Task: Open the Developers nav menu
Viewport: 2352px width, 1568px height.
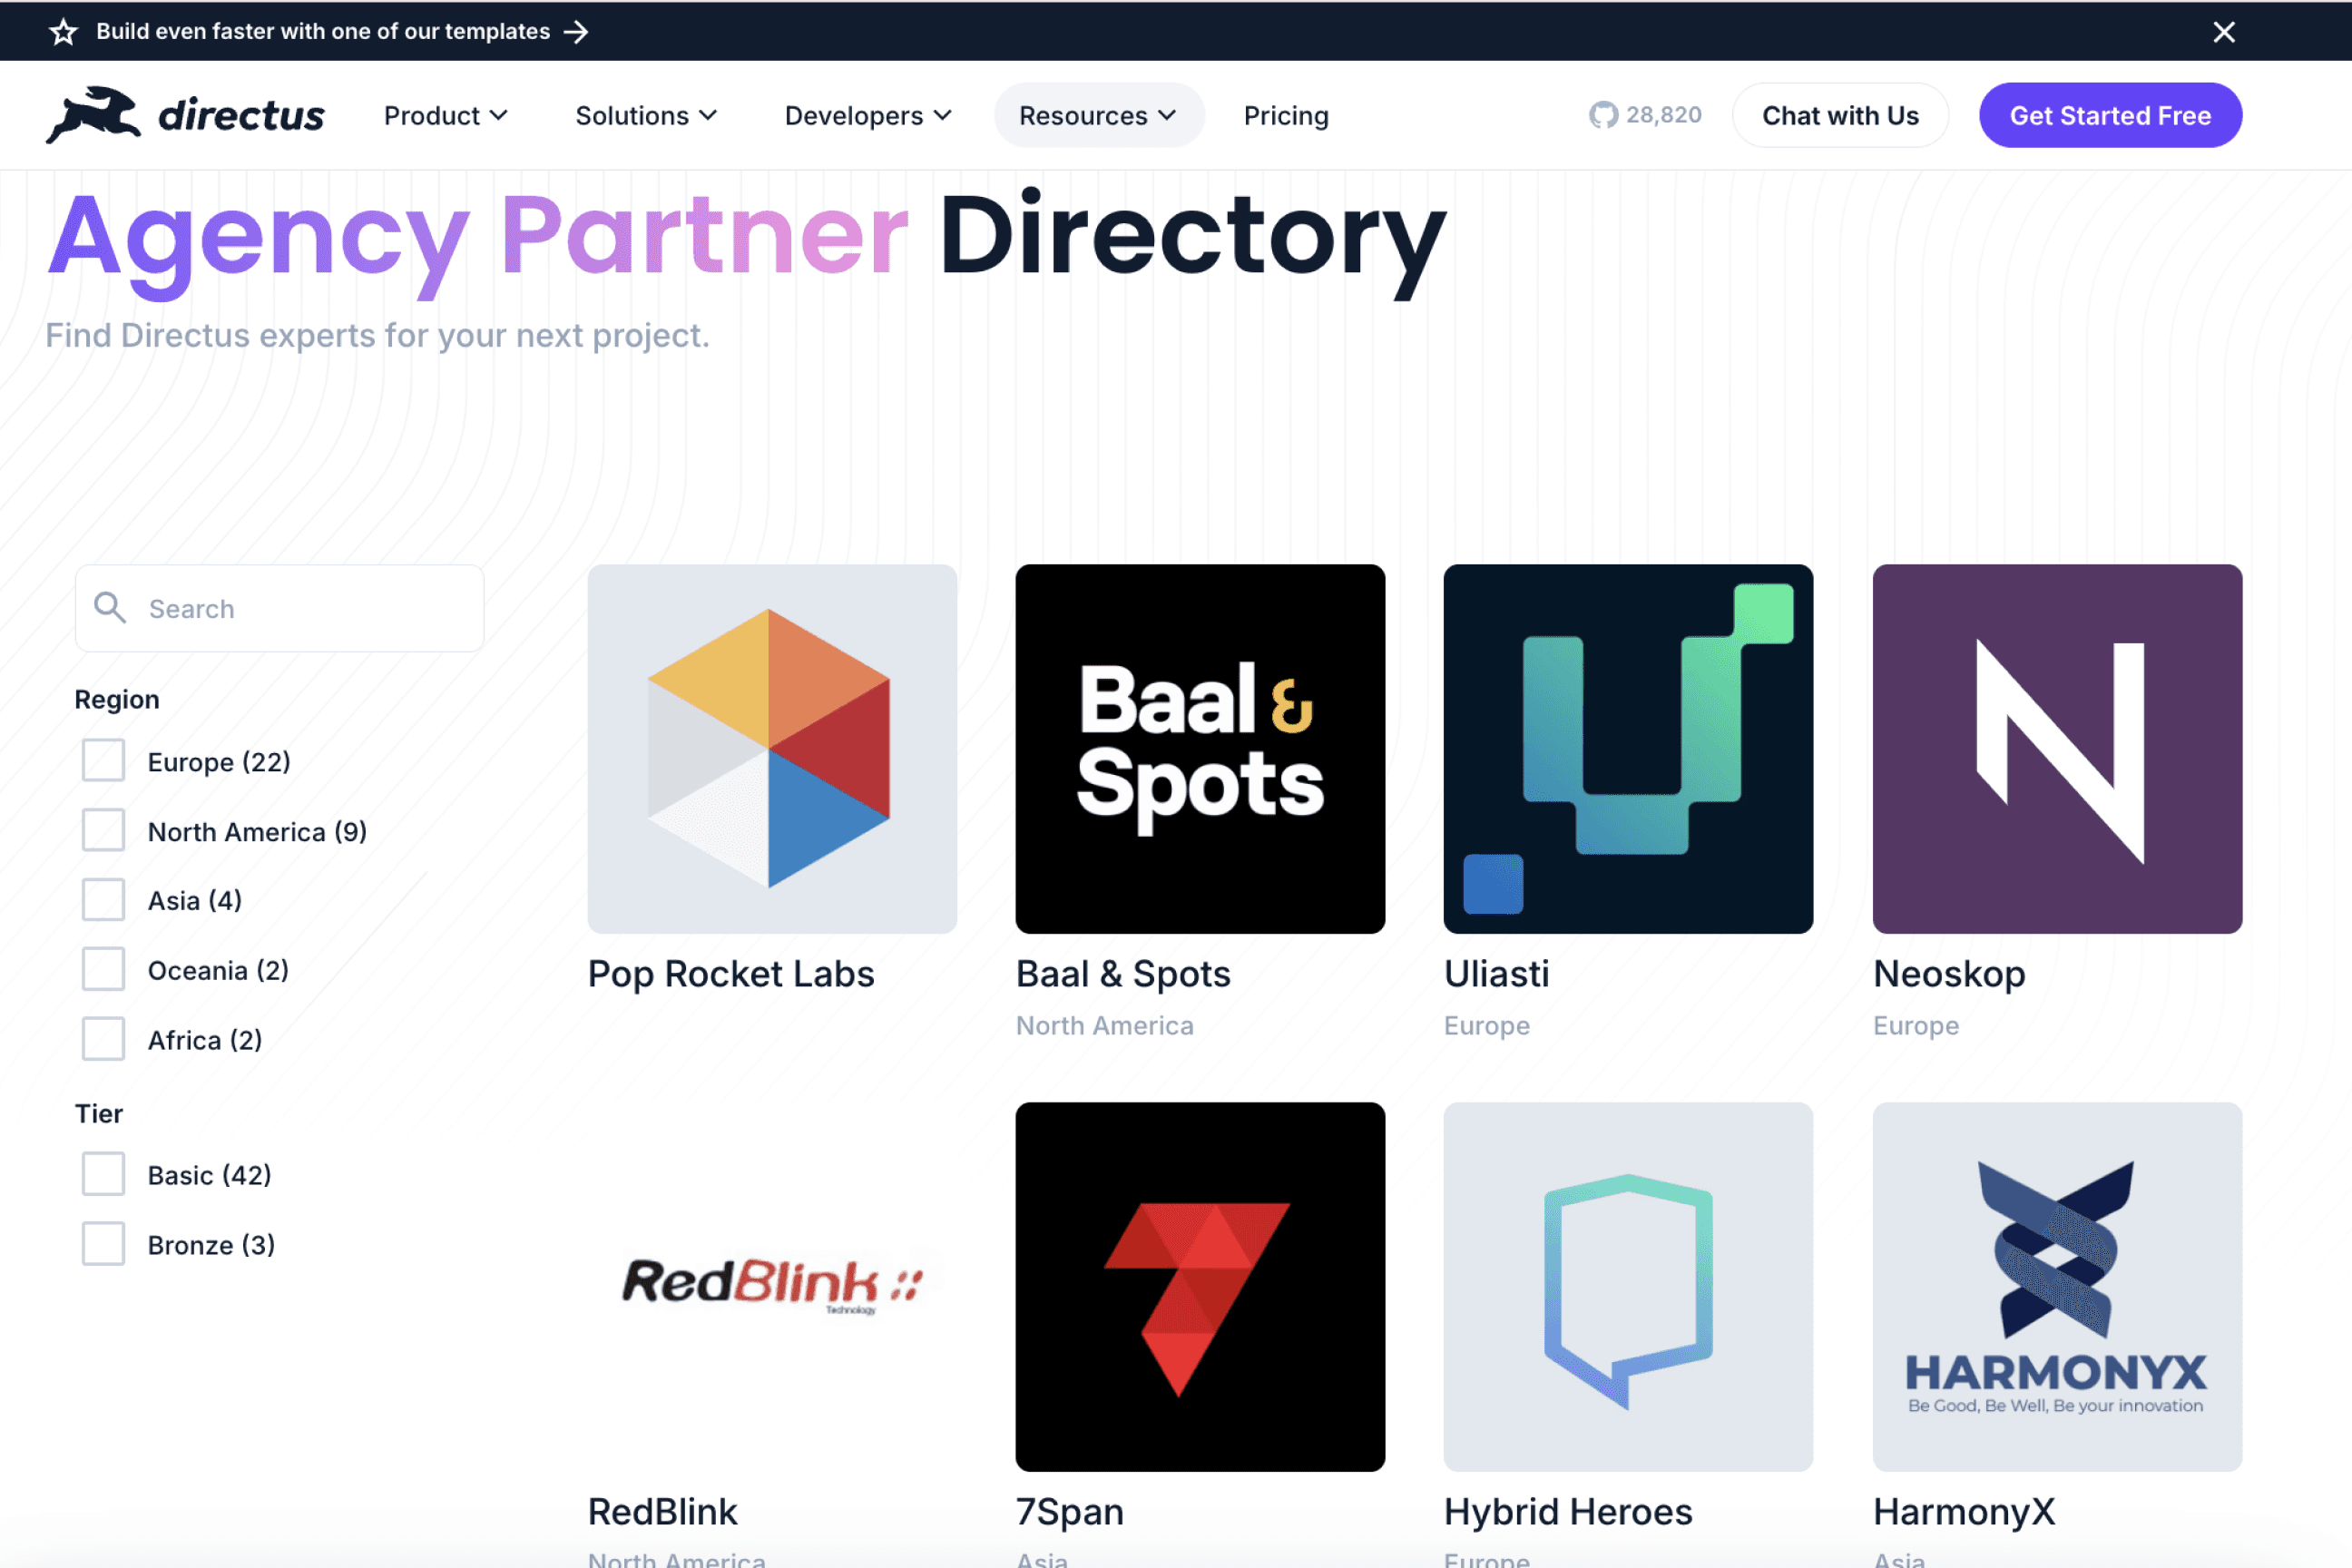Action: [867, 116]
